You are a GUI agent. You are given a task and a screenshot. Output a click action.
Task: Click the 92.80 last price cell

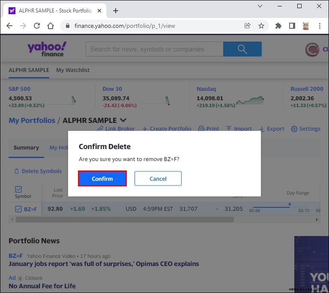55,209
